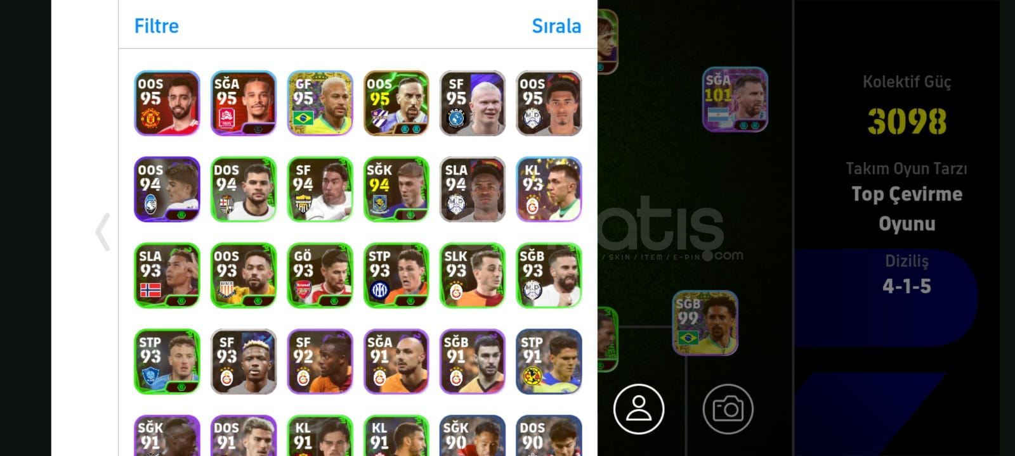Open the Sırala sort menu
This screenshot has width=1015, height=456.
(556, 26)
